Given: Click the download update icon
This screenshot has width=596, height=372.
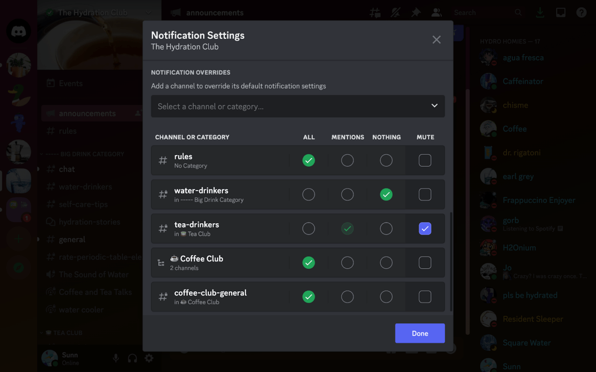Looking at the screenshot, I should [x=540, y=12].
